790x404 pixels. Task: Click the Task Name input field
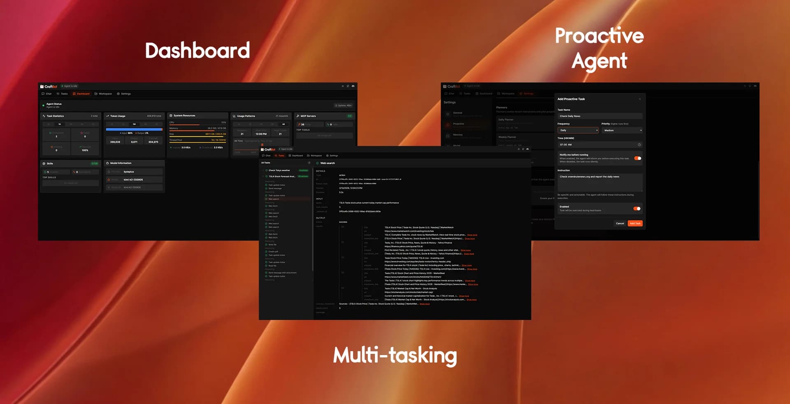click(599, 116)
